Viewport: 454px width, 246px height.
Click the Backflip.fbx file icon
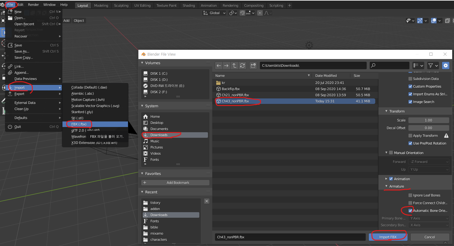(218, 89)
